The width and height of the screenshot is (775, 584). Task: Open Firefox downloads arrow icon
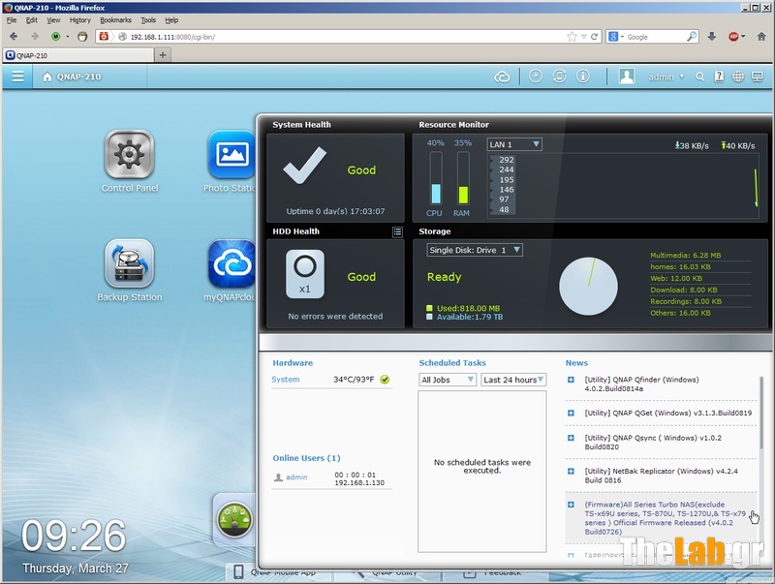click(712, 37)
